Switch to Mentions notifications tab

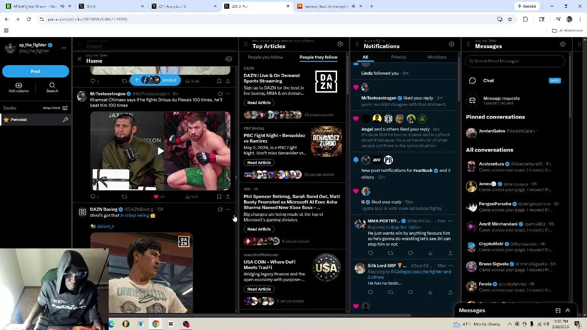(x=437, y=57)
